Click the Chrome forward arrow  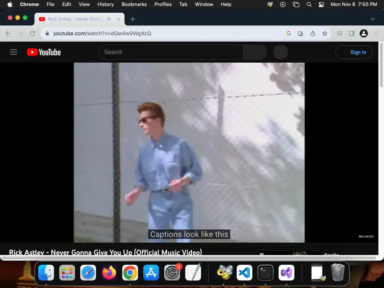[20, 33]
